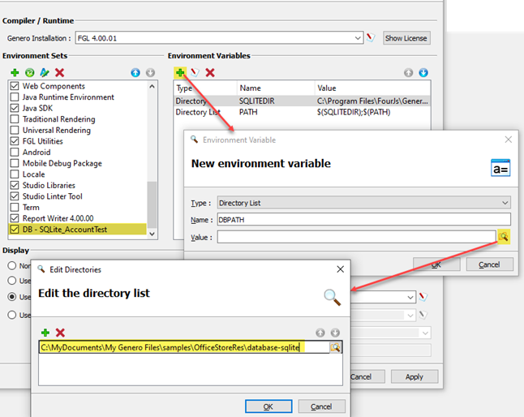Sort variables by Name column header
The width and height of the screenshot is (524, 417).
276,88
